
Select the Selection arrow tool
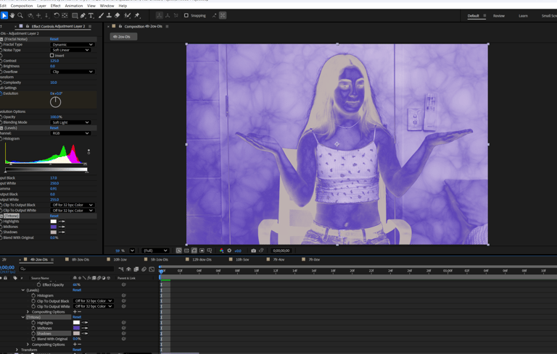click(4, 16)
